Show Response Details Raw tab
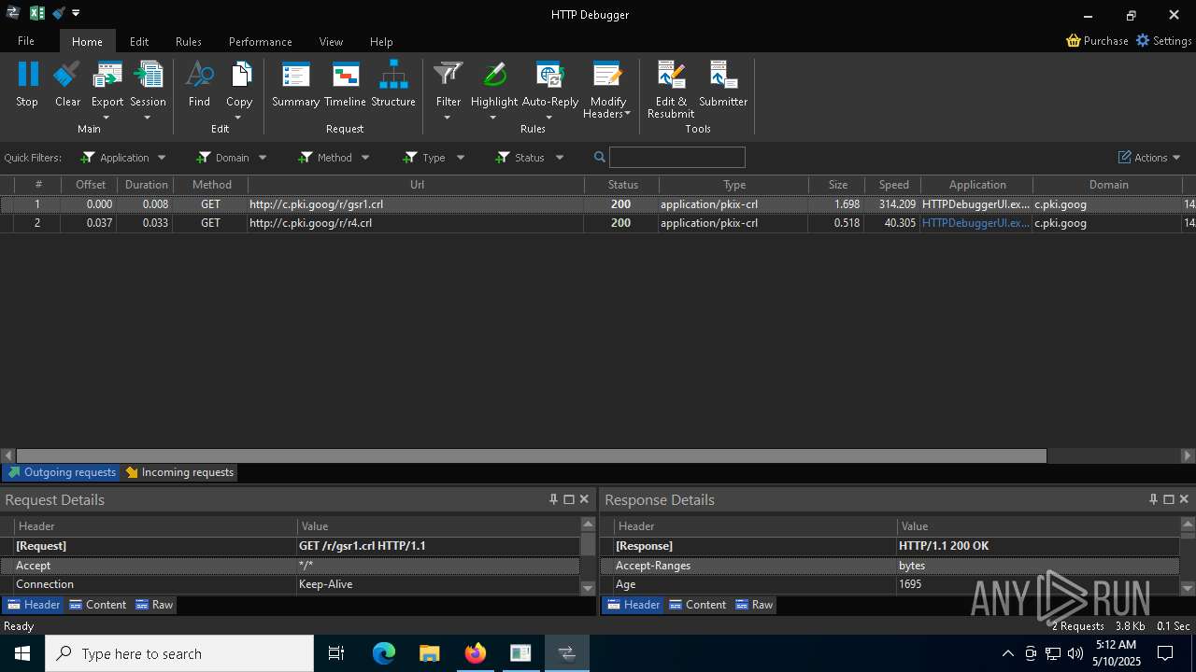This screenshot has height=672, width=1196. pos(754,605)
